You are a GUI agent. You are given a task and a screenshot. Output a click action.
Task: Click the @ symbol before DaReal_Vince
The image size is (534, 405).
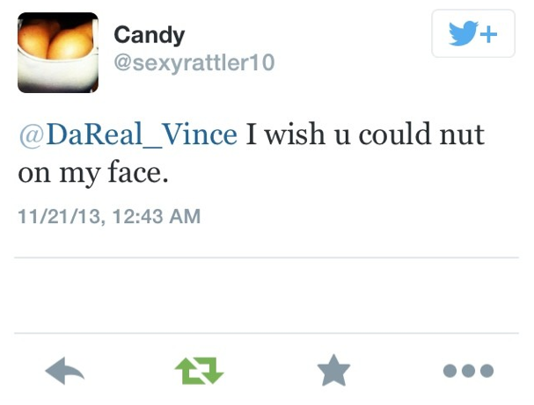pyautogui.click(x=32, y=135)
